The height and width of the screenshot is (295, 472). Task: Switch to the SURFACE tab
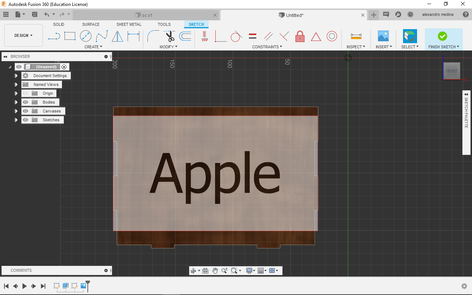[x=91, y=24]
